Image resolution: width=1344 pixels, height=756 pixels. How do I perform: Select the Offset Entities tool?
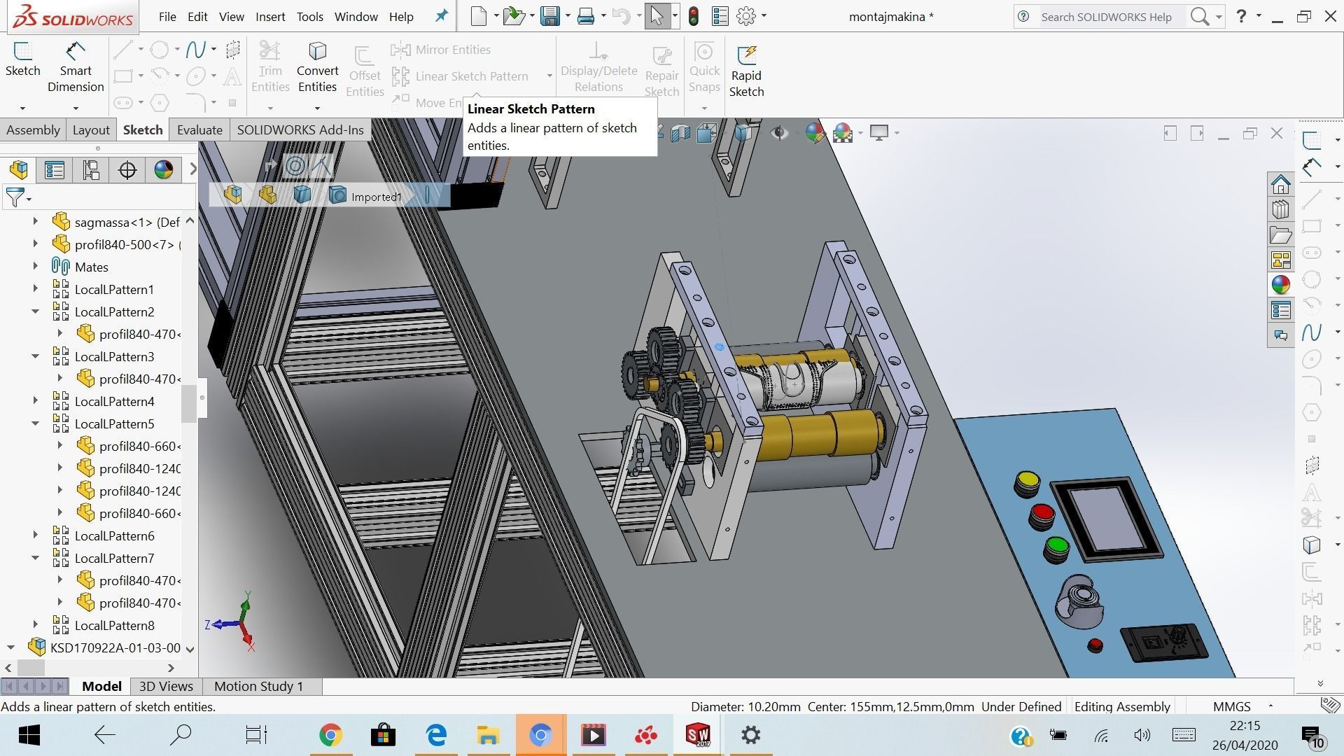(365, 71)
